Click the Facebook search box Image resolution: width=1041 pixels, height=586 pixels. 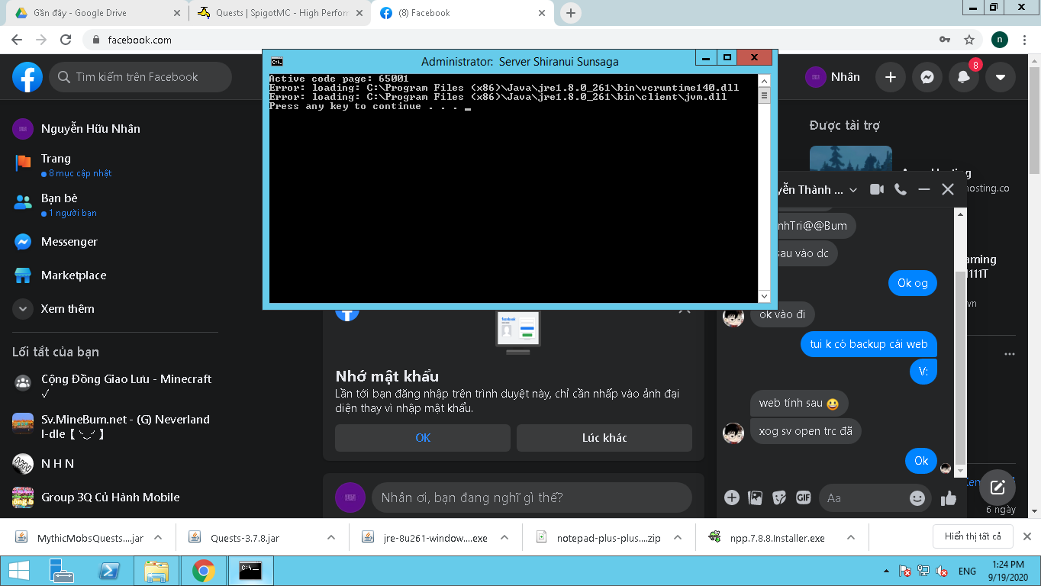pos(141,77)
